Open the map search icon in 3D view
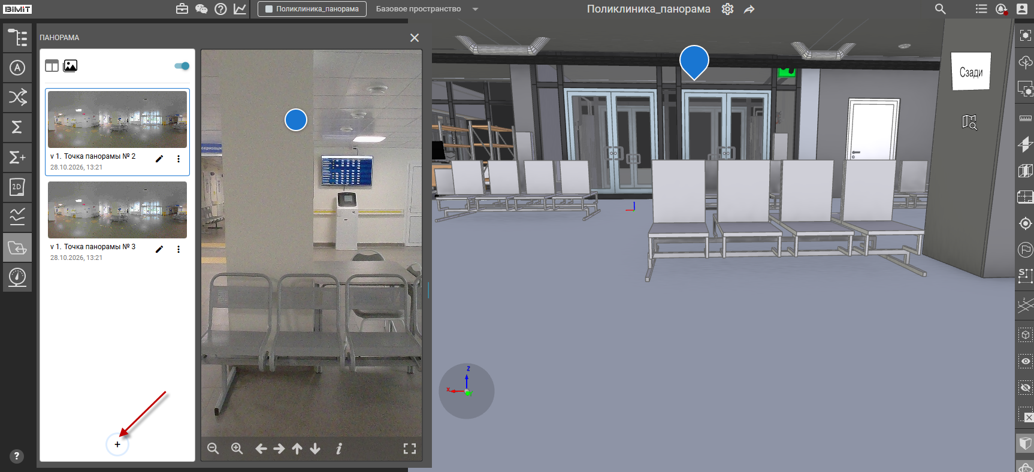The image size is (1034, 472). click(969, 122)
